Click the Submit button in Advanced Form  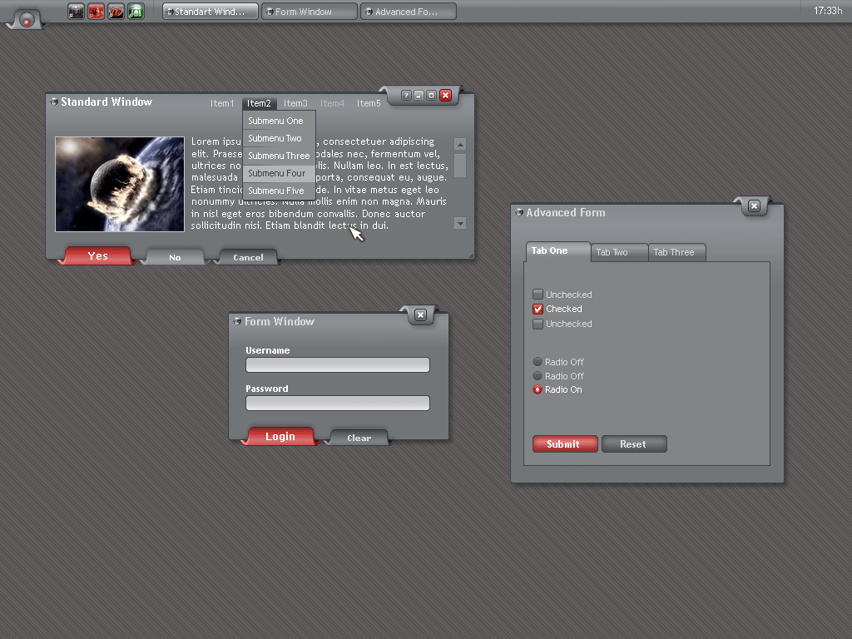click(x=564, y=444)
